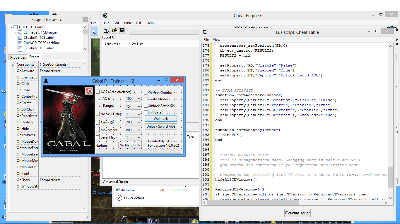Click the ChkAOE component icon in tree
400x224 pixels.
pyautogui.click(x=20, y=43)
